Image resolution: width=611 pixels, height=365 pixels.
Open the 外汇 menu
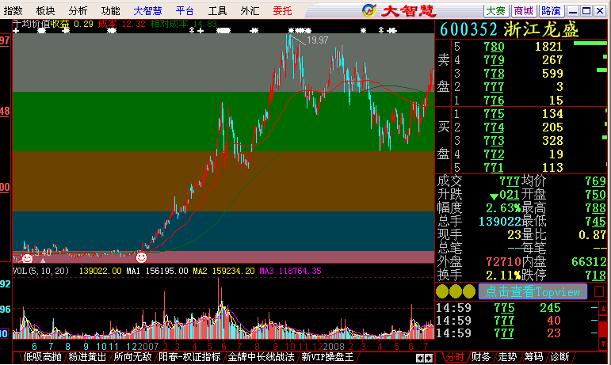tap(250, 10)
